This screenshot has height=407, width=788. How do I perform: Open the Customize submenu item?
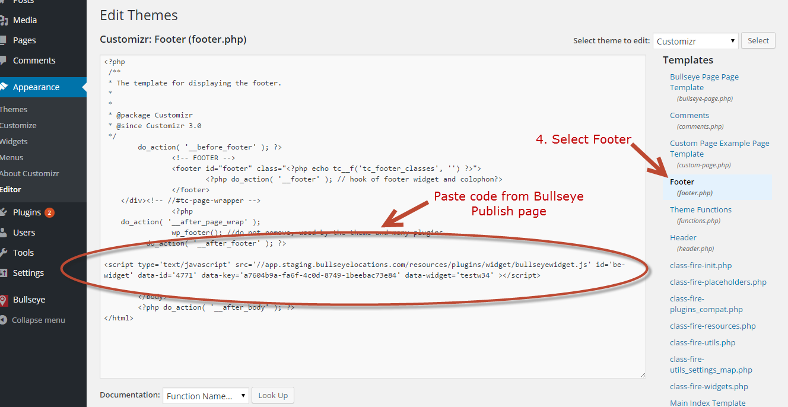[x=18, y=125]
